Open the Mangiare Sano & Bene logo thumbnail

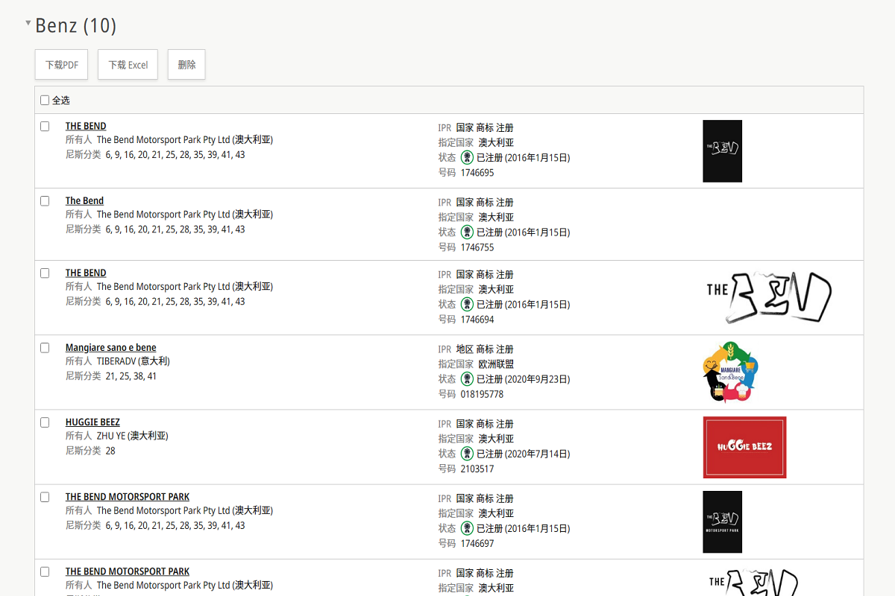click(731, 372)
